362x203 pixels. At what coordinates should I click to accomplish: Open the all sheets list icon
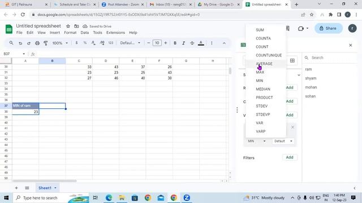[x=27, y=188]
